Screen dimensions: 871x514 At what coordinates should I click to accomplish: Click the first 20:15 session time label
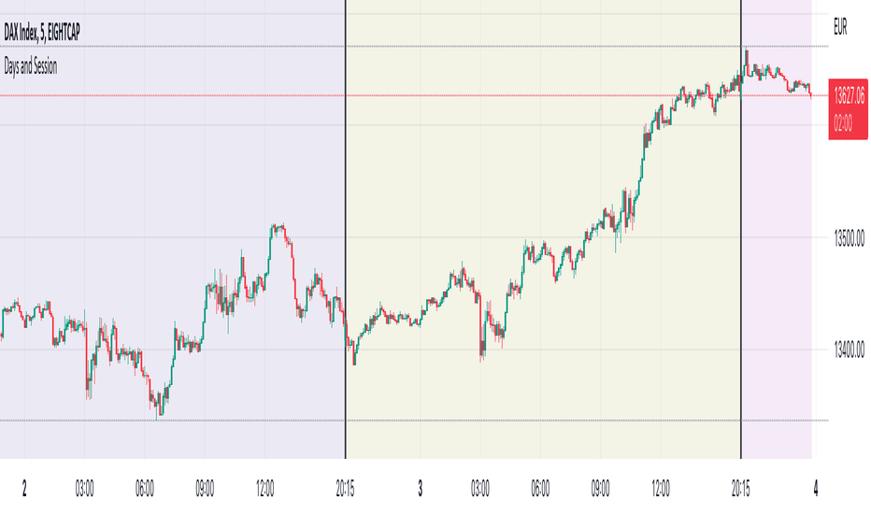pos(345,489)
